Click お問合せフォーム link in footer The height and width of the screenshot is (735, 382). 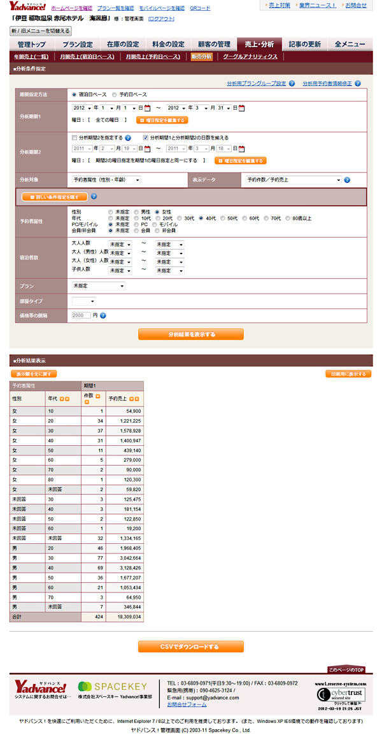[187, 704]
